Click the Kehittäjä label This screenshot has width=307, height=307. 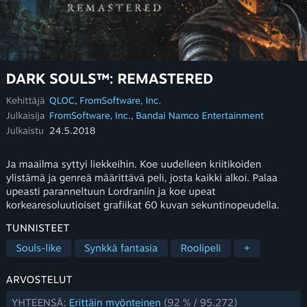(x=26, y=100)
